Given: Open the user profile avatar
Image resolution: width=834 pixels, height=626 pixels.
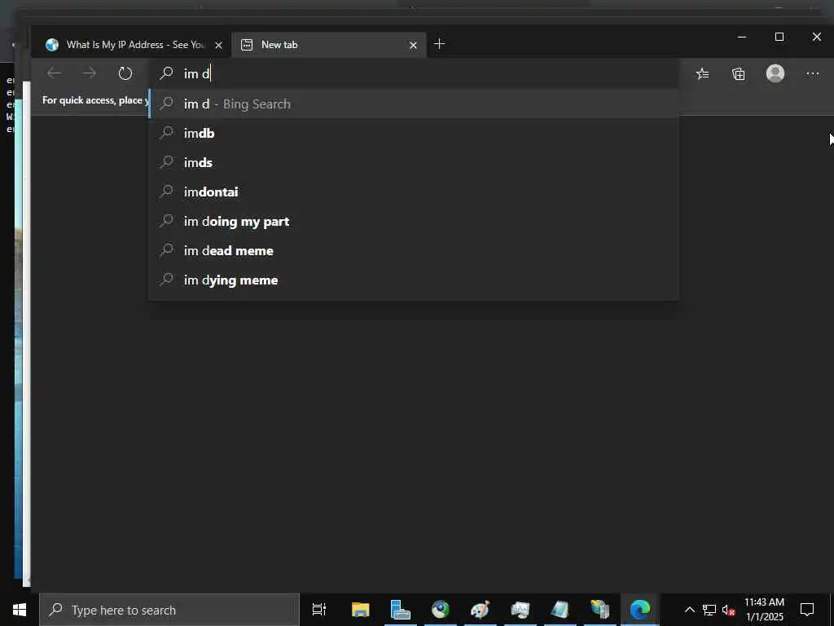Looking at the screenshot, I should pyautogui.click(x=775, y=73).
